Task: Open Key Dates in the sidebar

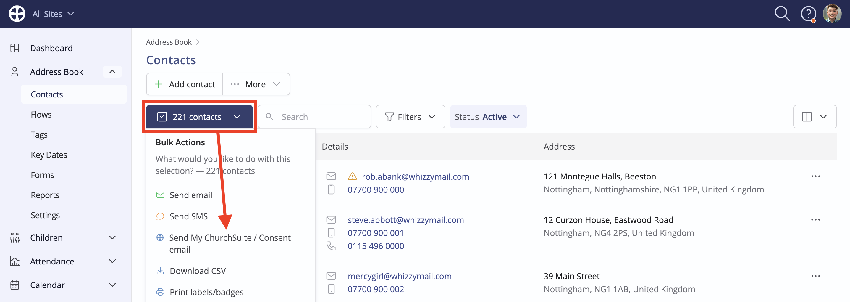Action: [x=49, y=155]
